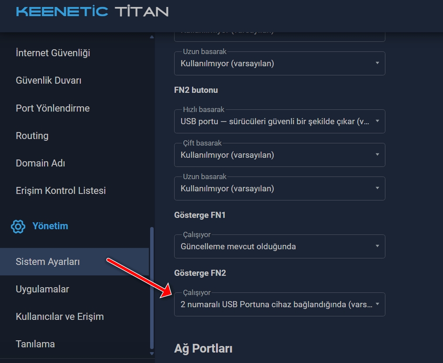Go to Güvenlik Duvarı page
The image size is (443, 363).
48,80
